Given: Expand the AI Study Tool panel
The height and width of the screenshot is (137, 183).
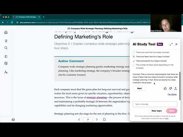Looking at the screenshot, I should point(171,44).
